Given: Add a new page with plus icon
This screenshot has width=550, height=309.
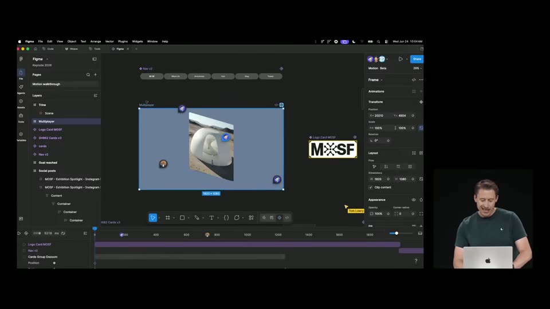Looking at the screenshot, I should click(96, 74).
